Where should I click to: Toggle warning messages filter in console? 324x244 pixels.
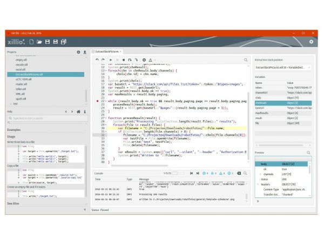(222, 173)
